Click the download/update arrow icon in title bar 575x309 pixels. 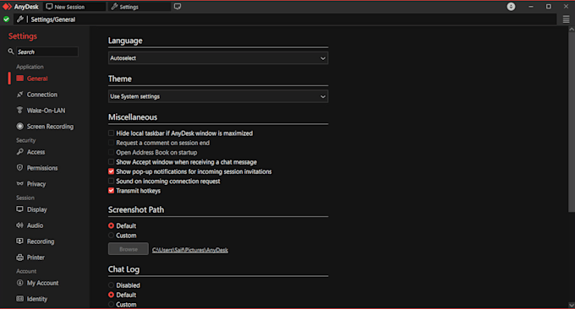click(511, 7)
